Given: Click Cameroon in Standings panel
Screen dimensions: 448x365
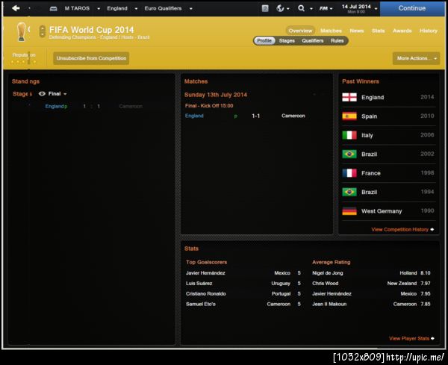Looking at the screenshot, I should point(131,106).
